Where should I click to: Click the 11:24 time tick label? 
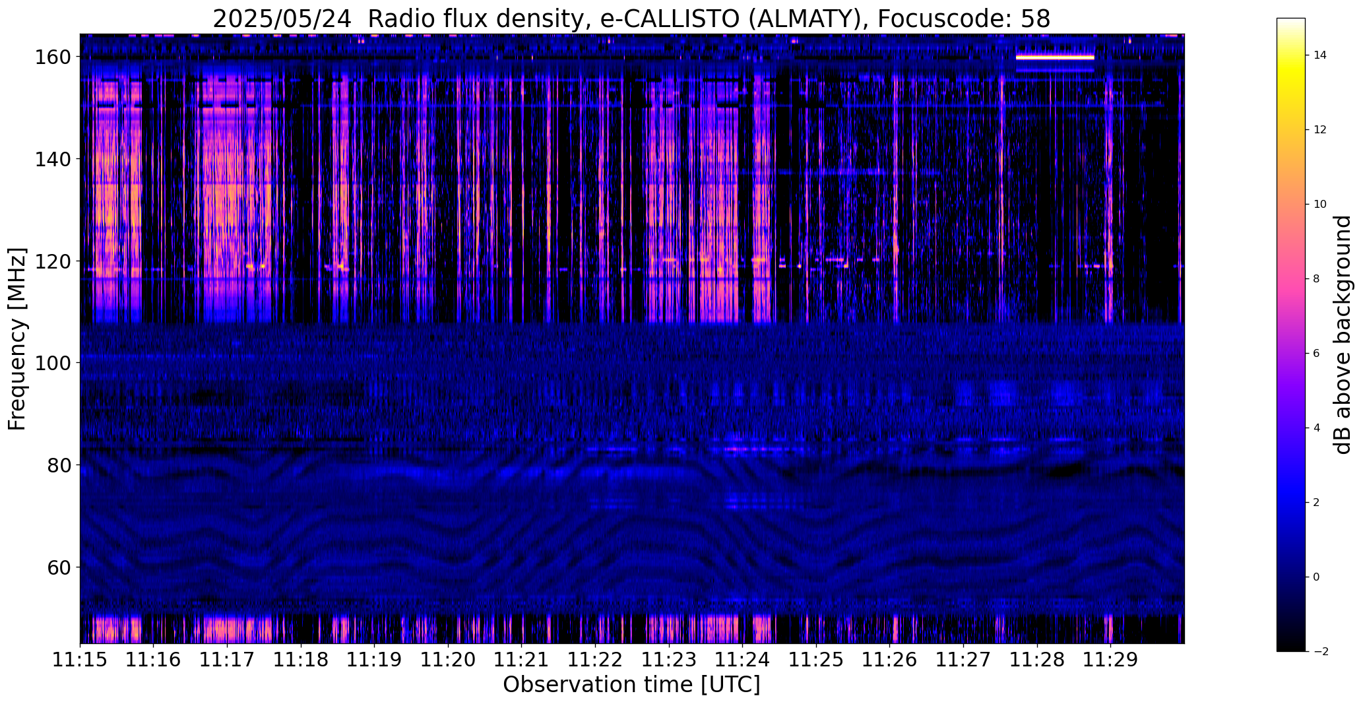pyautogui.click(x=742, y=660)
